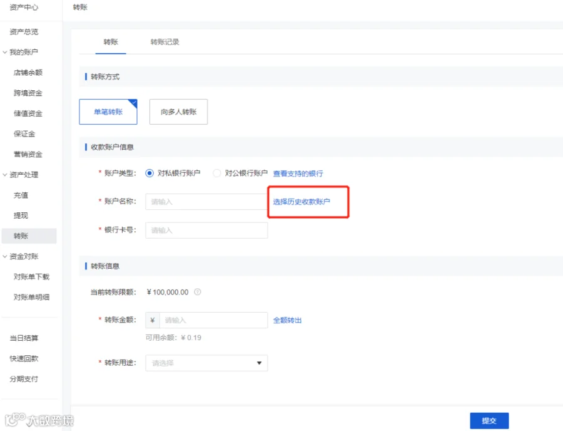This screenshot has width=563, height=431.
Task: Click the help icon beside transfer limit
Action: (198, 292)
